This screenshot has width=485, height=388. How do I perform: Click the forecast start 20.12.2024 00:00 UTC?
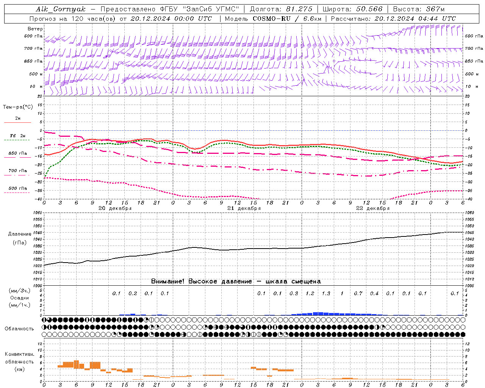[171, 19]
